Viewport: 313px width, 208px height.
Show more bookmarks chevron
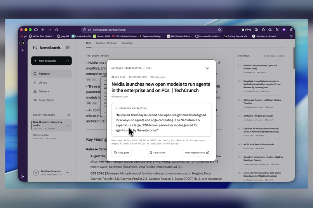pos(291,36)
